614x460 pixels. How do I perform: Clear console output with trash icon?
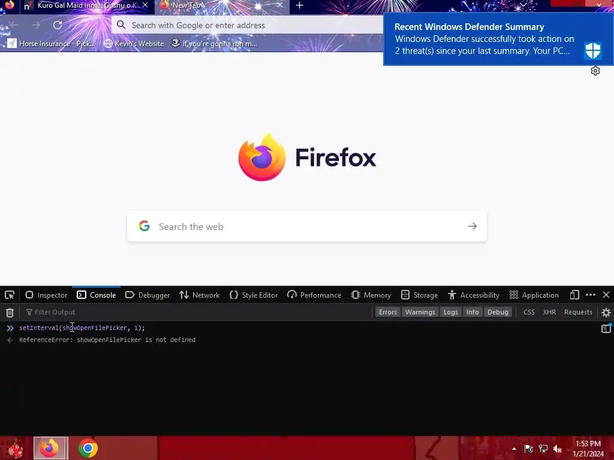[10, 312]
